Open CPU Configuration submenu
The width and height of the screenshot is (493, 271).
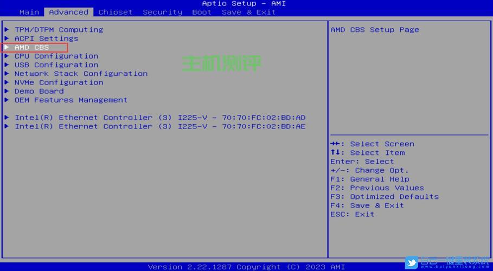coord(56,56)
